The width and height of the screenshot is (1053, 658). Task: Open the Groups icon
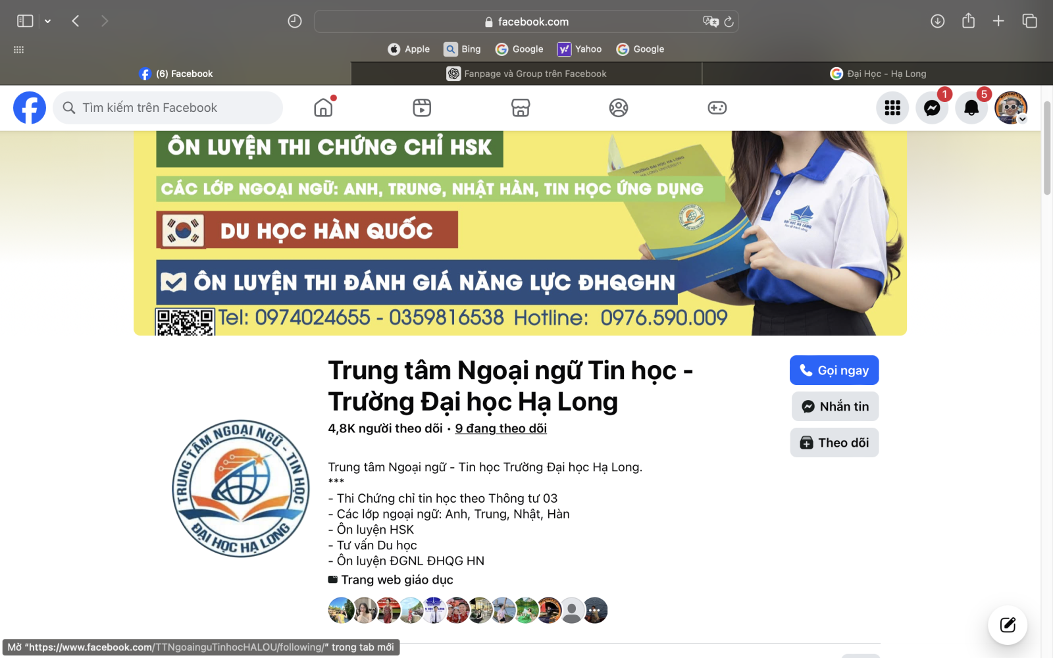pos(619,108)
